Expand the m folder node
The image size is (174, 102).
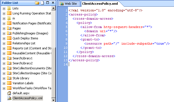(x=4, y=19)
